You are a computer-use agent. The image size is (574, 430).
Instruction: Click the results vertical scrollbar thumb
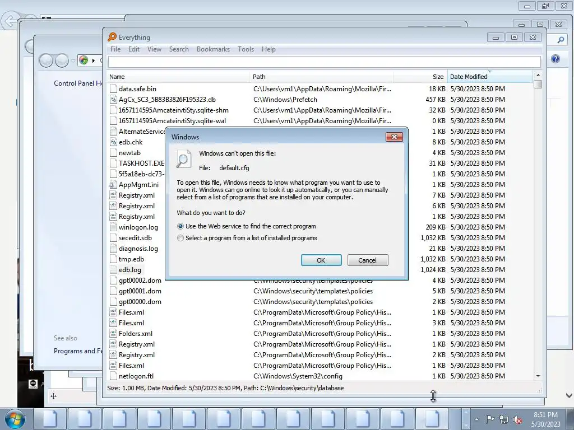coord(538,84)
